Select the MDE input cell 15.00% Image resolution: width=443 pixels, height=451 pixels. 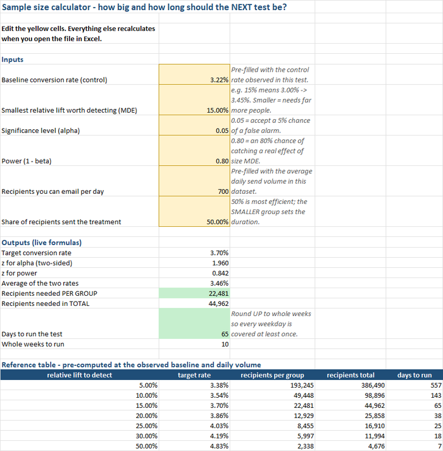pos(194,100)
